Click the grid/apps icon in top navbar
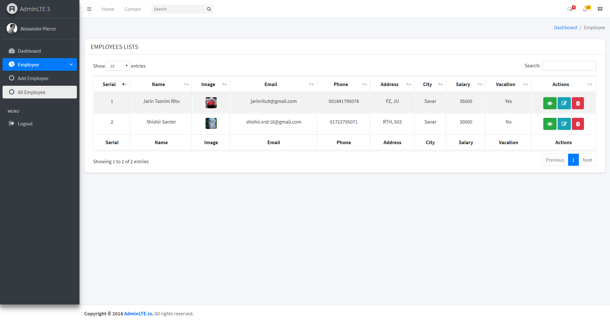 point(600,9)
